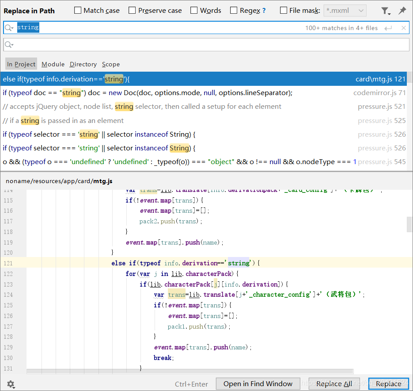
Task: Switch to the Scope tab
Action: 111,64
